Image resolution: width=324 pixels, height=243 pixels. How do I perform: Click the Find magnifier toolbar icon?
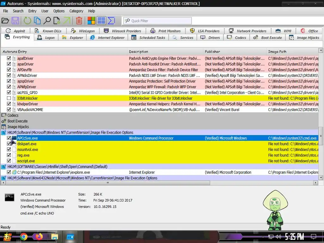click(x=47, y=21)
